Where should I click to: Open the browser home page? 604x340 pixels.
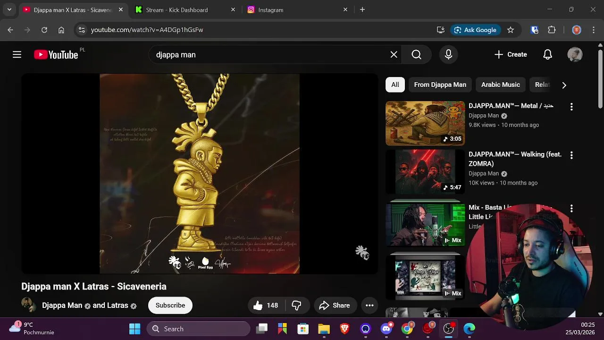tap(61, 30)
